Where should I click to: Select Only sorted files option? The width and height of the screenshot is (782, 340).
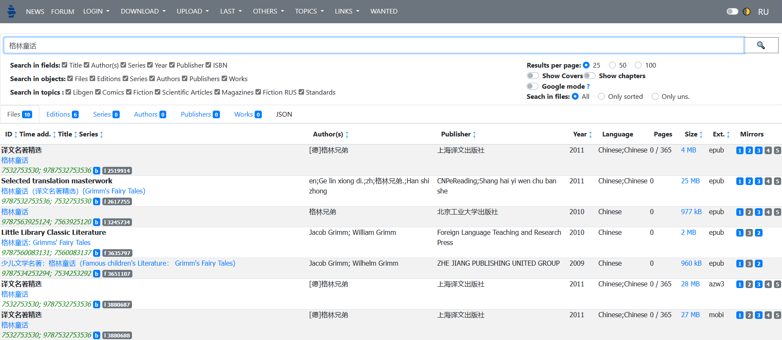601,96
